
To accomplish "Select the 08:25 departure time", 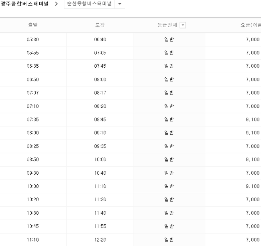I will [33, 146].
